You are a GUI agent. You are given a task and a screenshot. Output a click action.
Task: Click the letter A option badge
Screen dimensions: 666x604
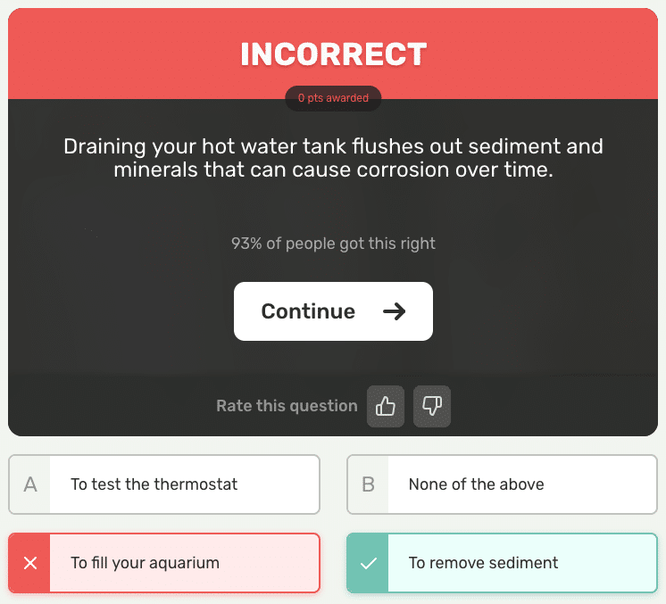[29, 484]
